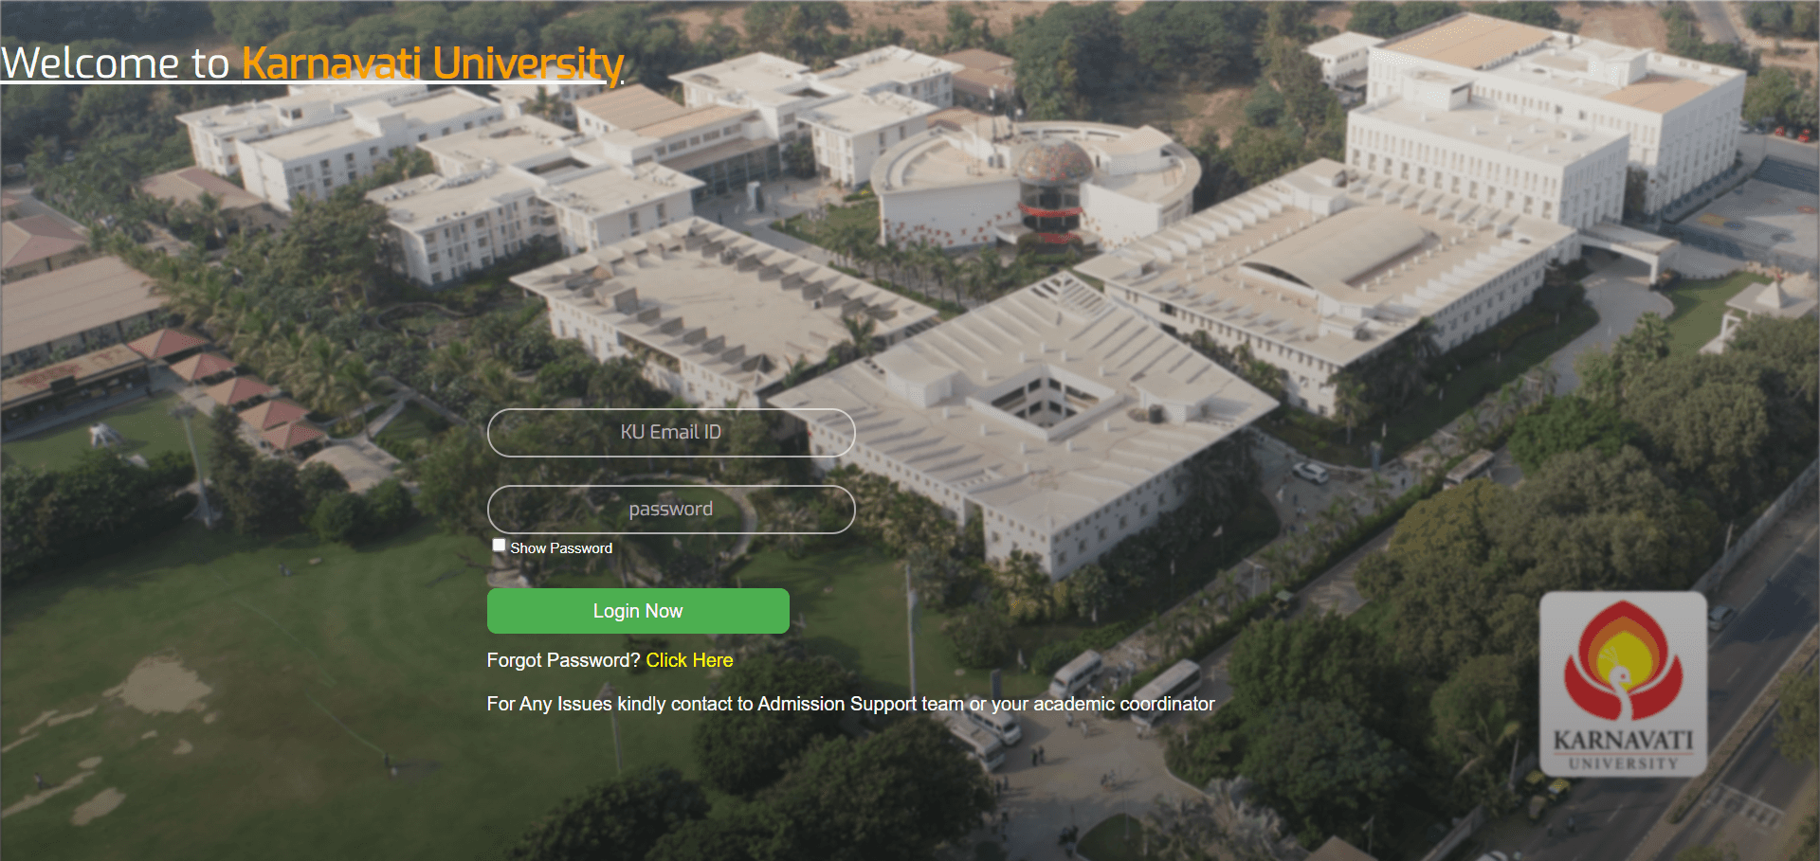Toggle the Show Password checkbox
This screenshot has width=1820, height=861.
499,545
